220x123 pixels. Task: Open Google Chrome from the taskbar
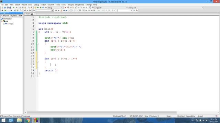[28, 120]
